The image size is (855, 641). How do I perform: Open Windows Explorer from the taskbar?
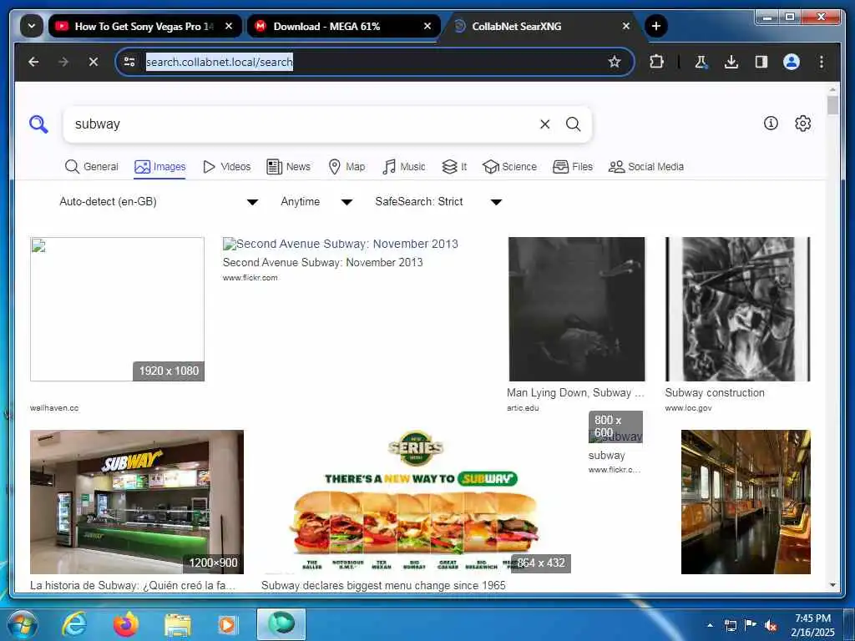click(x=178, y=624)
